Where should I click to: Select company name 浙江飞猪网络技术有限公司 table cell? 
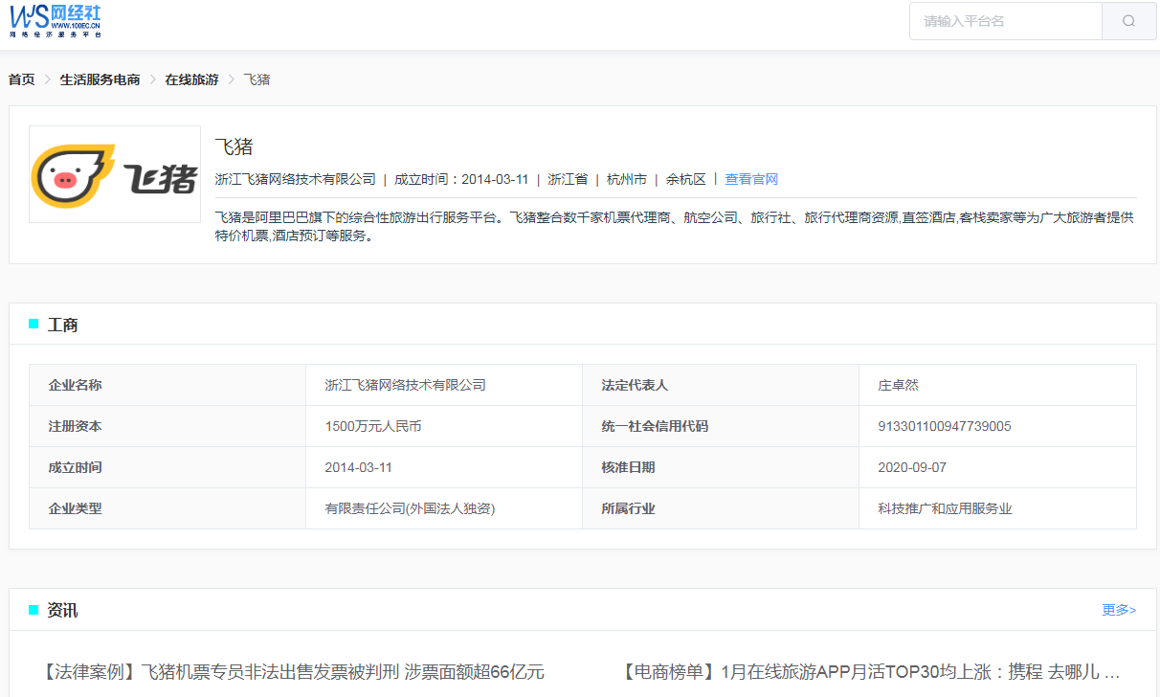[406, 385]
